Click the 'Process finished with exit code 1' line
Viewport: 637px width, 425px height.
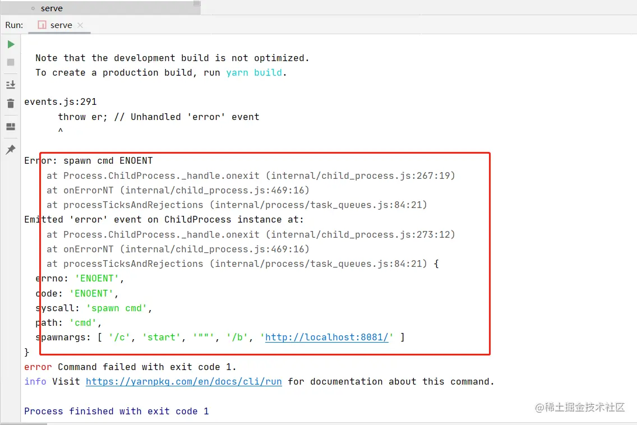pos(116,411)
